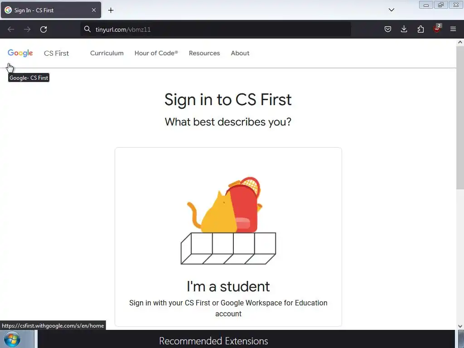Screen dimensions: 464x348
Task: Click the Google logo in header
Action: pyautogui.click(x=20, y=53)
